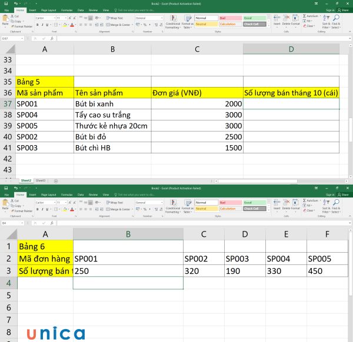The image size is (353, 342).
Task: Open General number format dropdown, Bảng 6 window
Action: coord(162,203)
